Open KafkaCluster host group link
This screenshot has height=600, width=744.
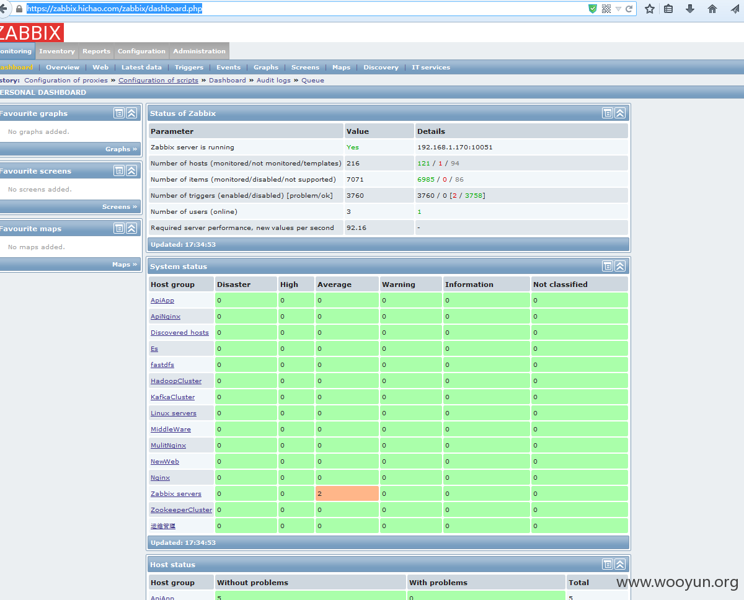tap(172, 397)
